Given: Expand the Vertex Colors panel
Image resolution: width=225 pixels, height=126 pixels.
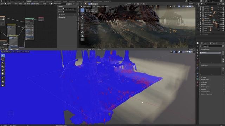Looking at the screenshot, I should 205,80.
